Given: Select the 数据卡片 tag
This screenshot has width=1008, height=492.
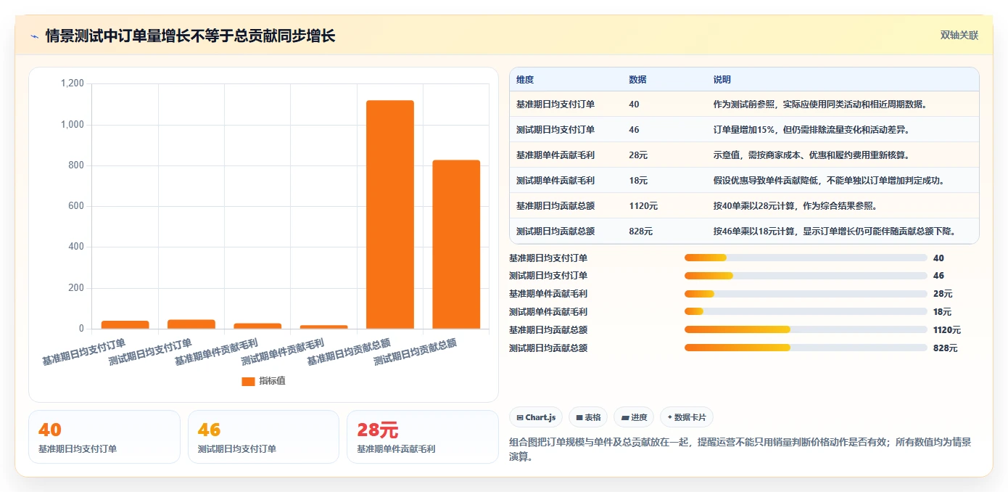Looking at the screenshot, I should point(686,417).
